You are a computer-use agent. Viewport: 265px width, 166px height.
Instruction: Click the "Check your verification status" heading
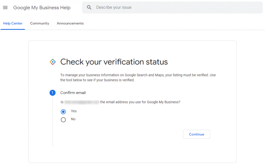point(114,62)
